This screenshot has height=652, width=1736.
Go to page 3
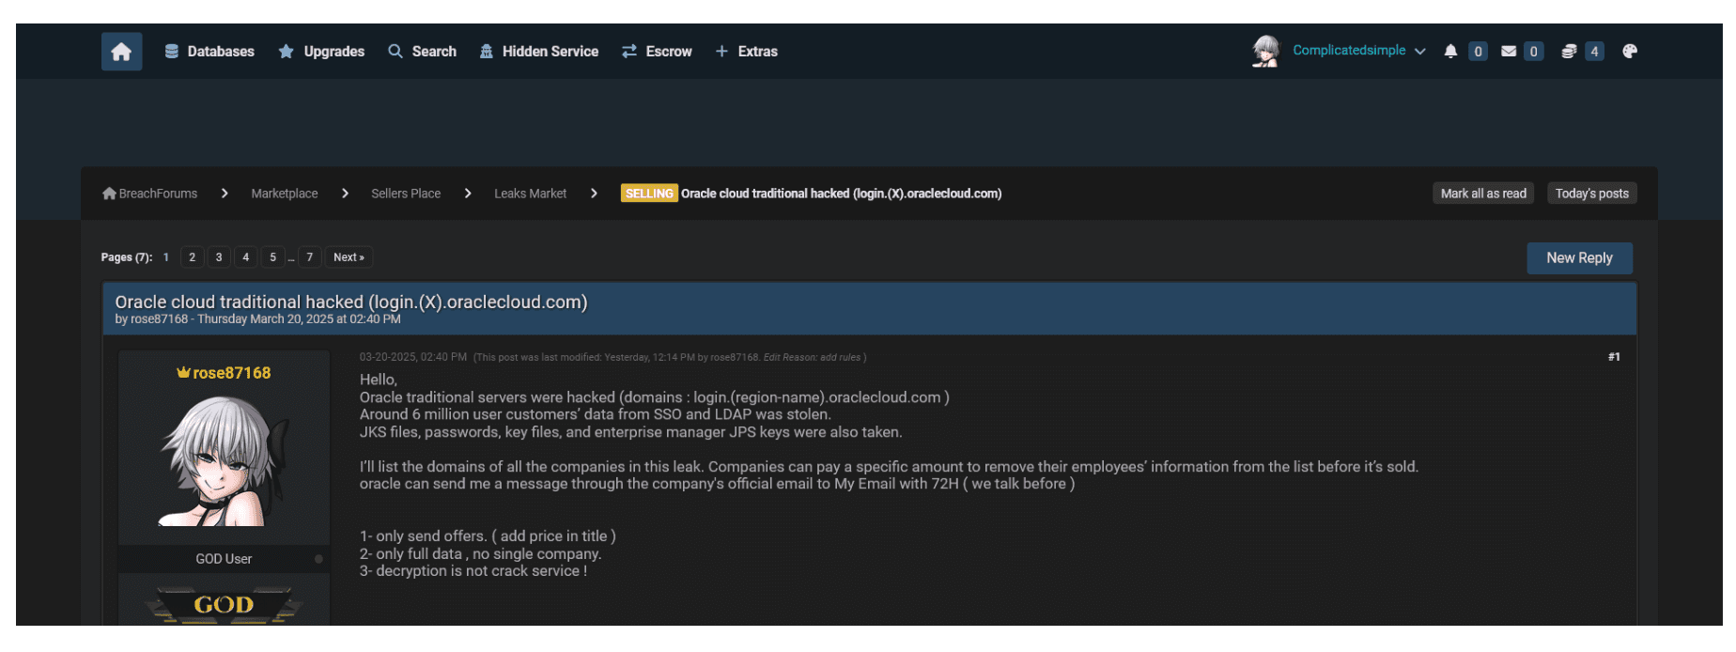click(x=219, y=257)
